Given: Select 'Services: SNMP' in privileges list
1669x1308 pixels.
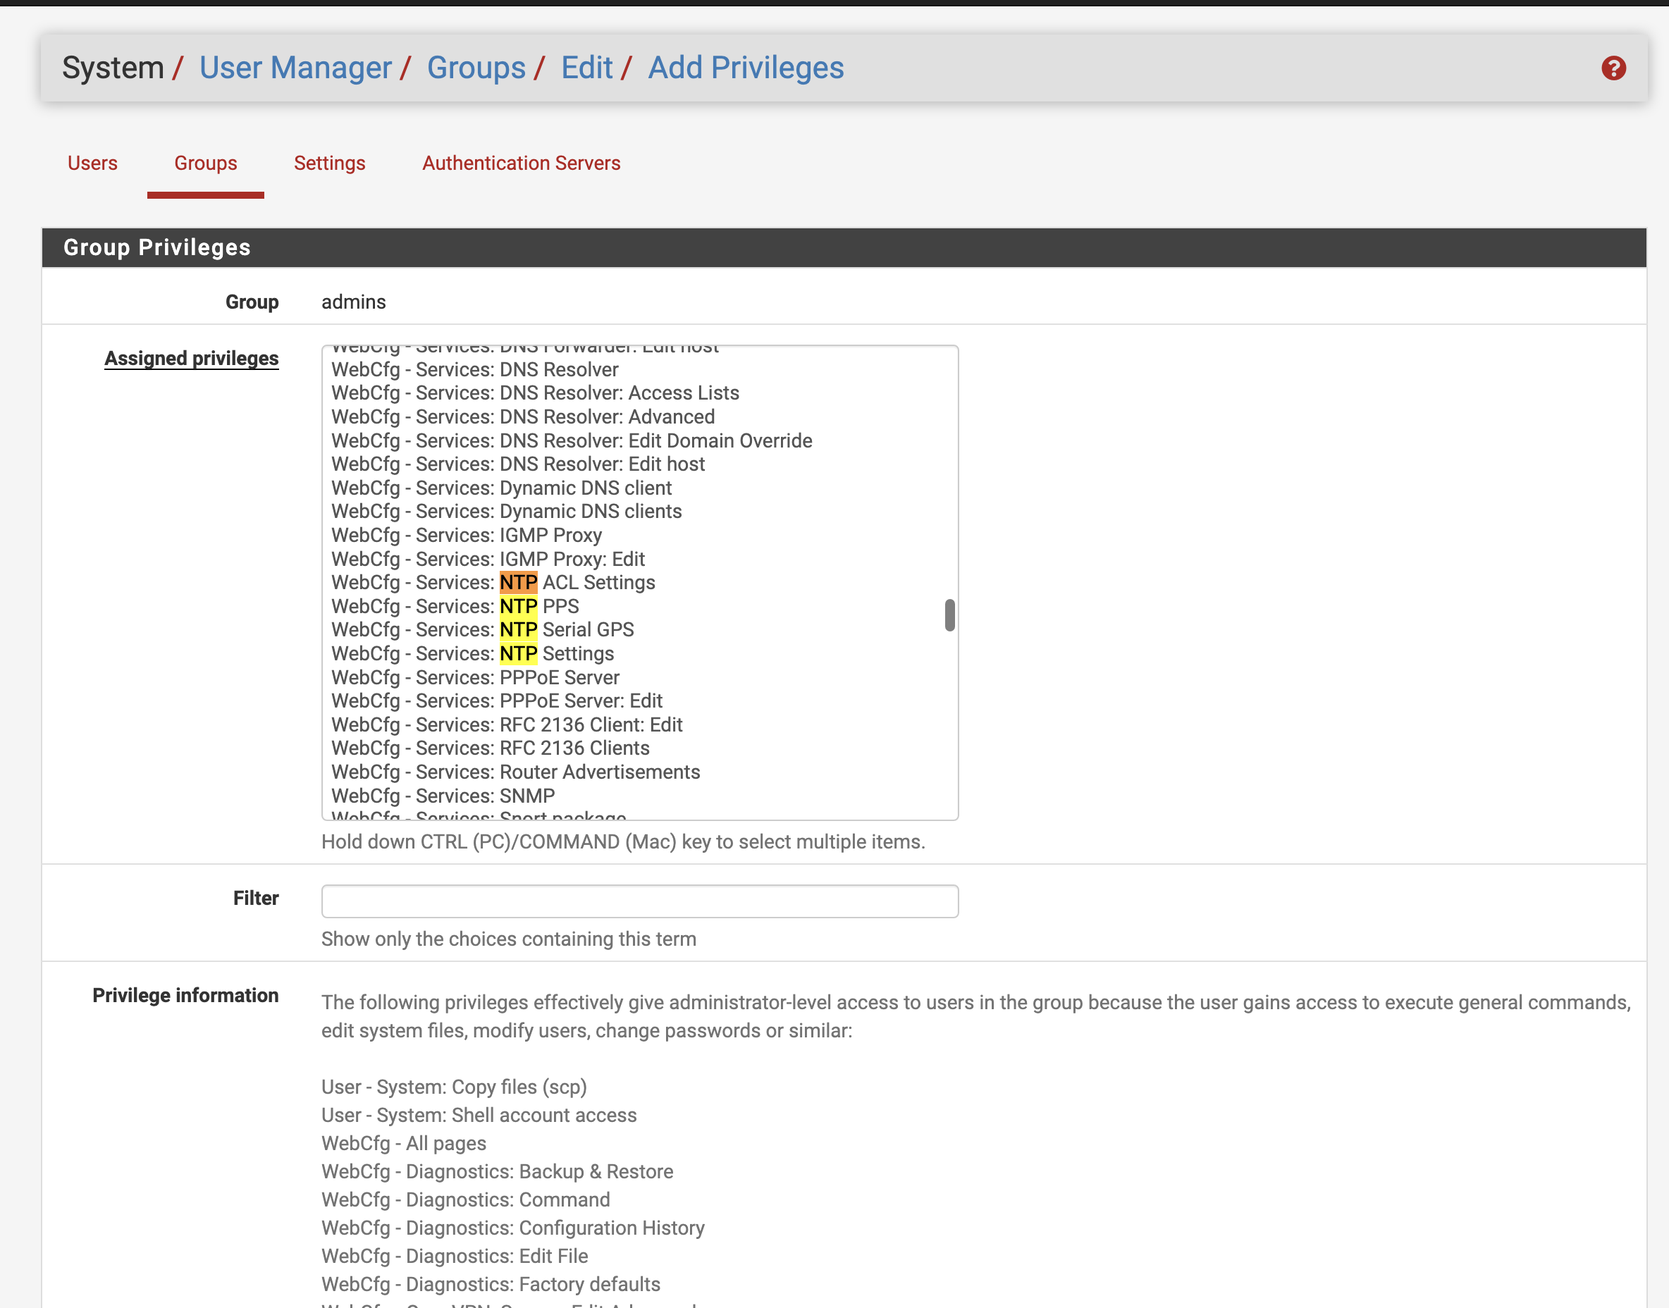Looking at the screenshot, I should (443, 796).
